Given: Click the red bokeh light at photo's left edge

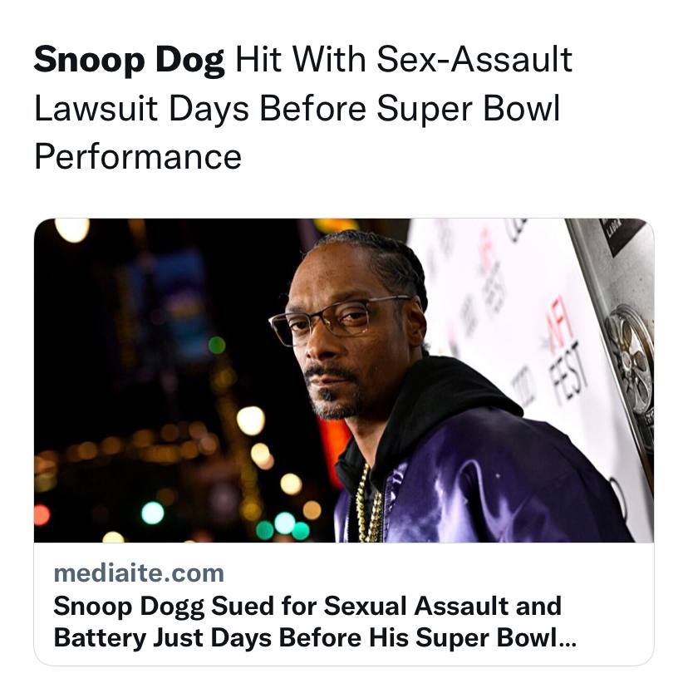Looking at the screenshot, I should 42,515.
